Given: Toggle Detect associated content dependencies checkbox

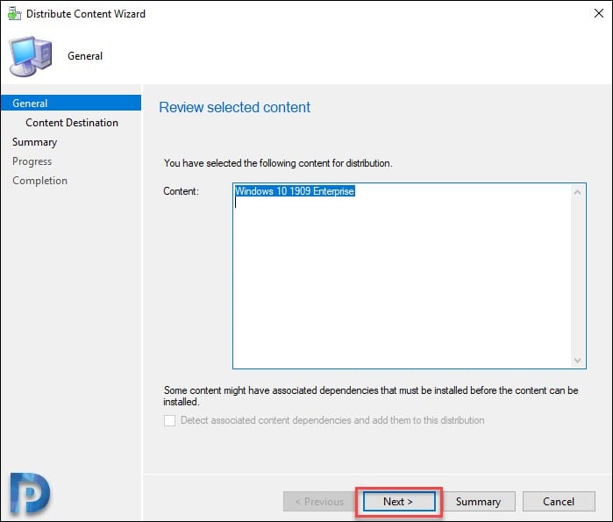Looking at the screenshot, I should 169,420.
